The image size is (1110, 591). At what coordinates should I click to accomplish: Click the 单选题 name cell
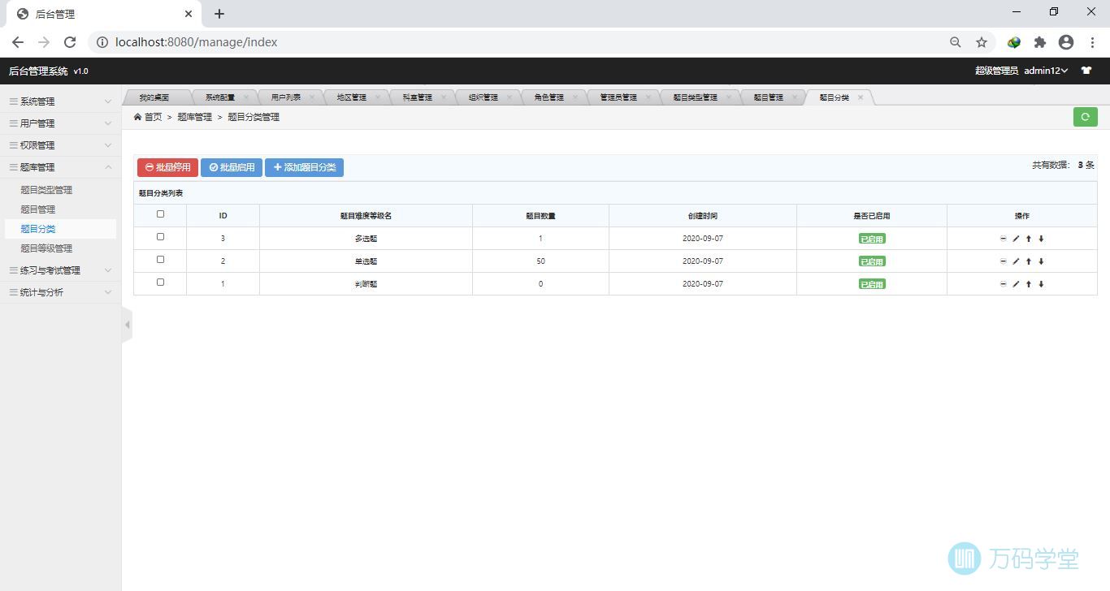(x=366, y=261)
